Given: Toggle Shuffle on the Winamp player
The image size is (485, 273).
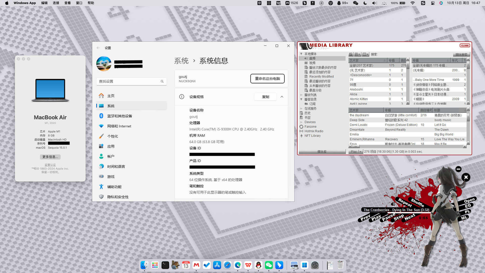Looking at the screenshot, I should click(x=417, y=203).
